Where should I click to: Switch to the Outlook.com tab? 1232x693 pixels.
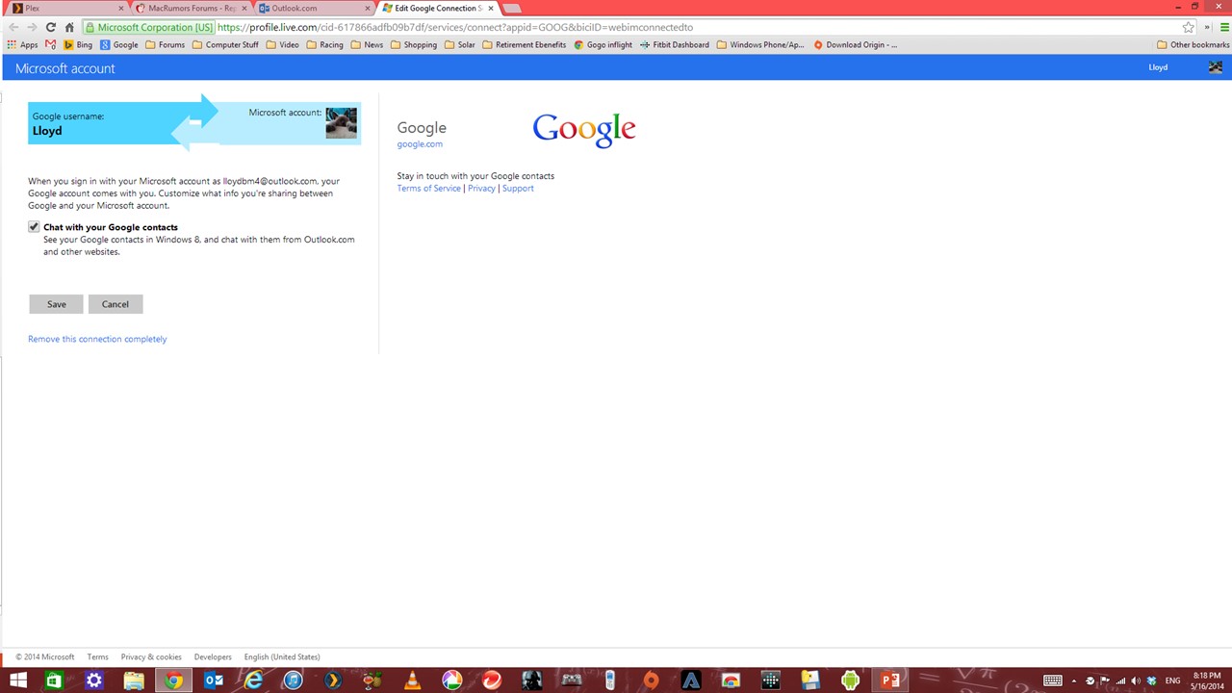(312, 9)
